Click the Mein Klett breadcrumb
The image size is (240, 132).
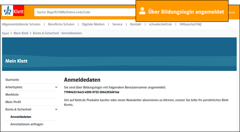(21, 33)
